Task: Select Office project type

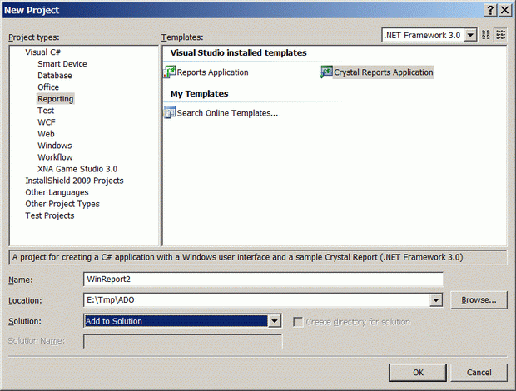Action: coord(48,87)
